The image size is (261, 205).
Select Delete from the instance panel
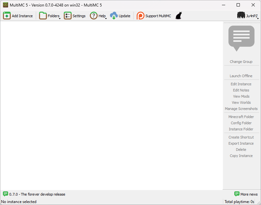241,150
